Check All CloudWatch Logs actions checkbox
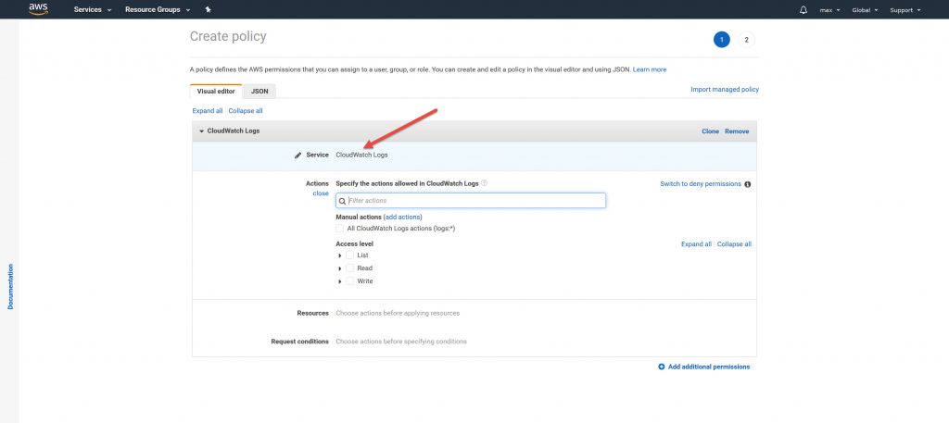 click(x=340, y=228)
